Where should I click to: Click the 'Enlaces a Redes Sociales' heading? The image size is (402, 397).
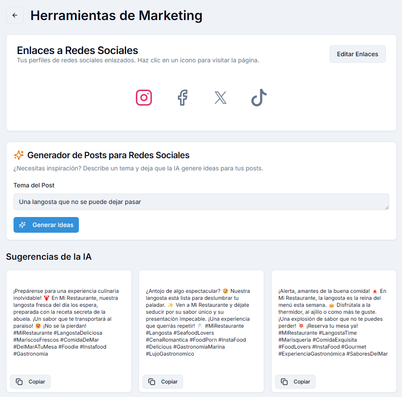pos(78,51)
